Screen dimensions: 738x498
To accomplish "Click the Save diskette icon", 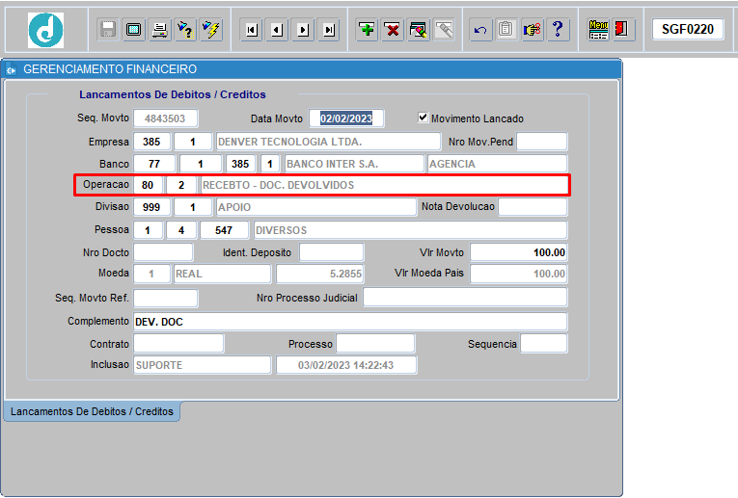I will pos(108,30).
